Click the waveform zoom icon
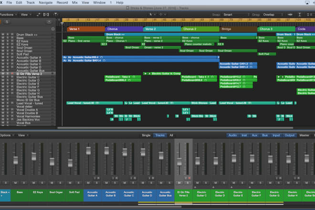Image resolution: width=315 pixels, height=210 pixels. coord(290,14)
